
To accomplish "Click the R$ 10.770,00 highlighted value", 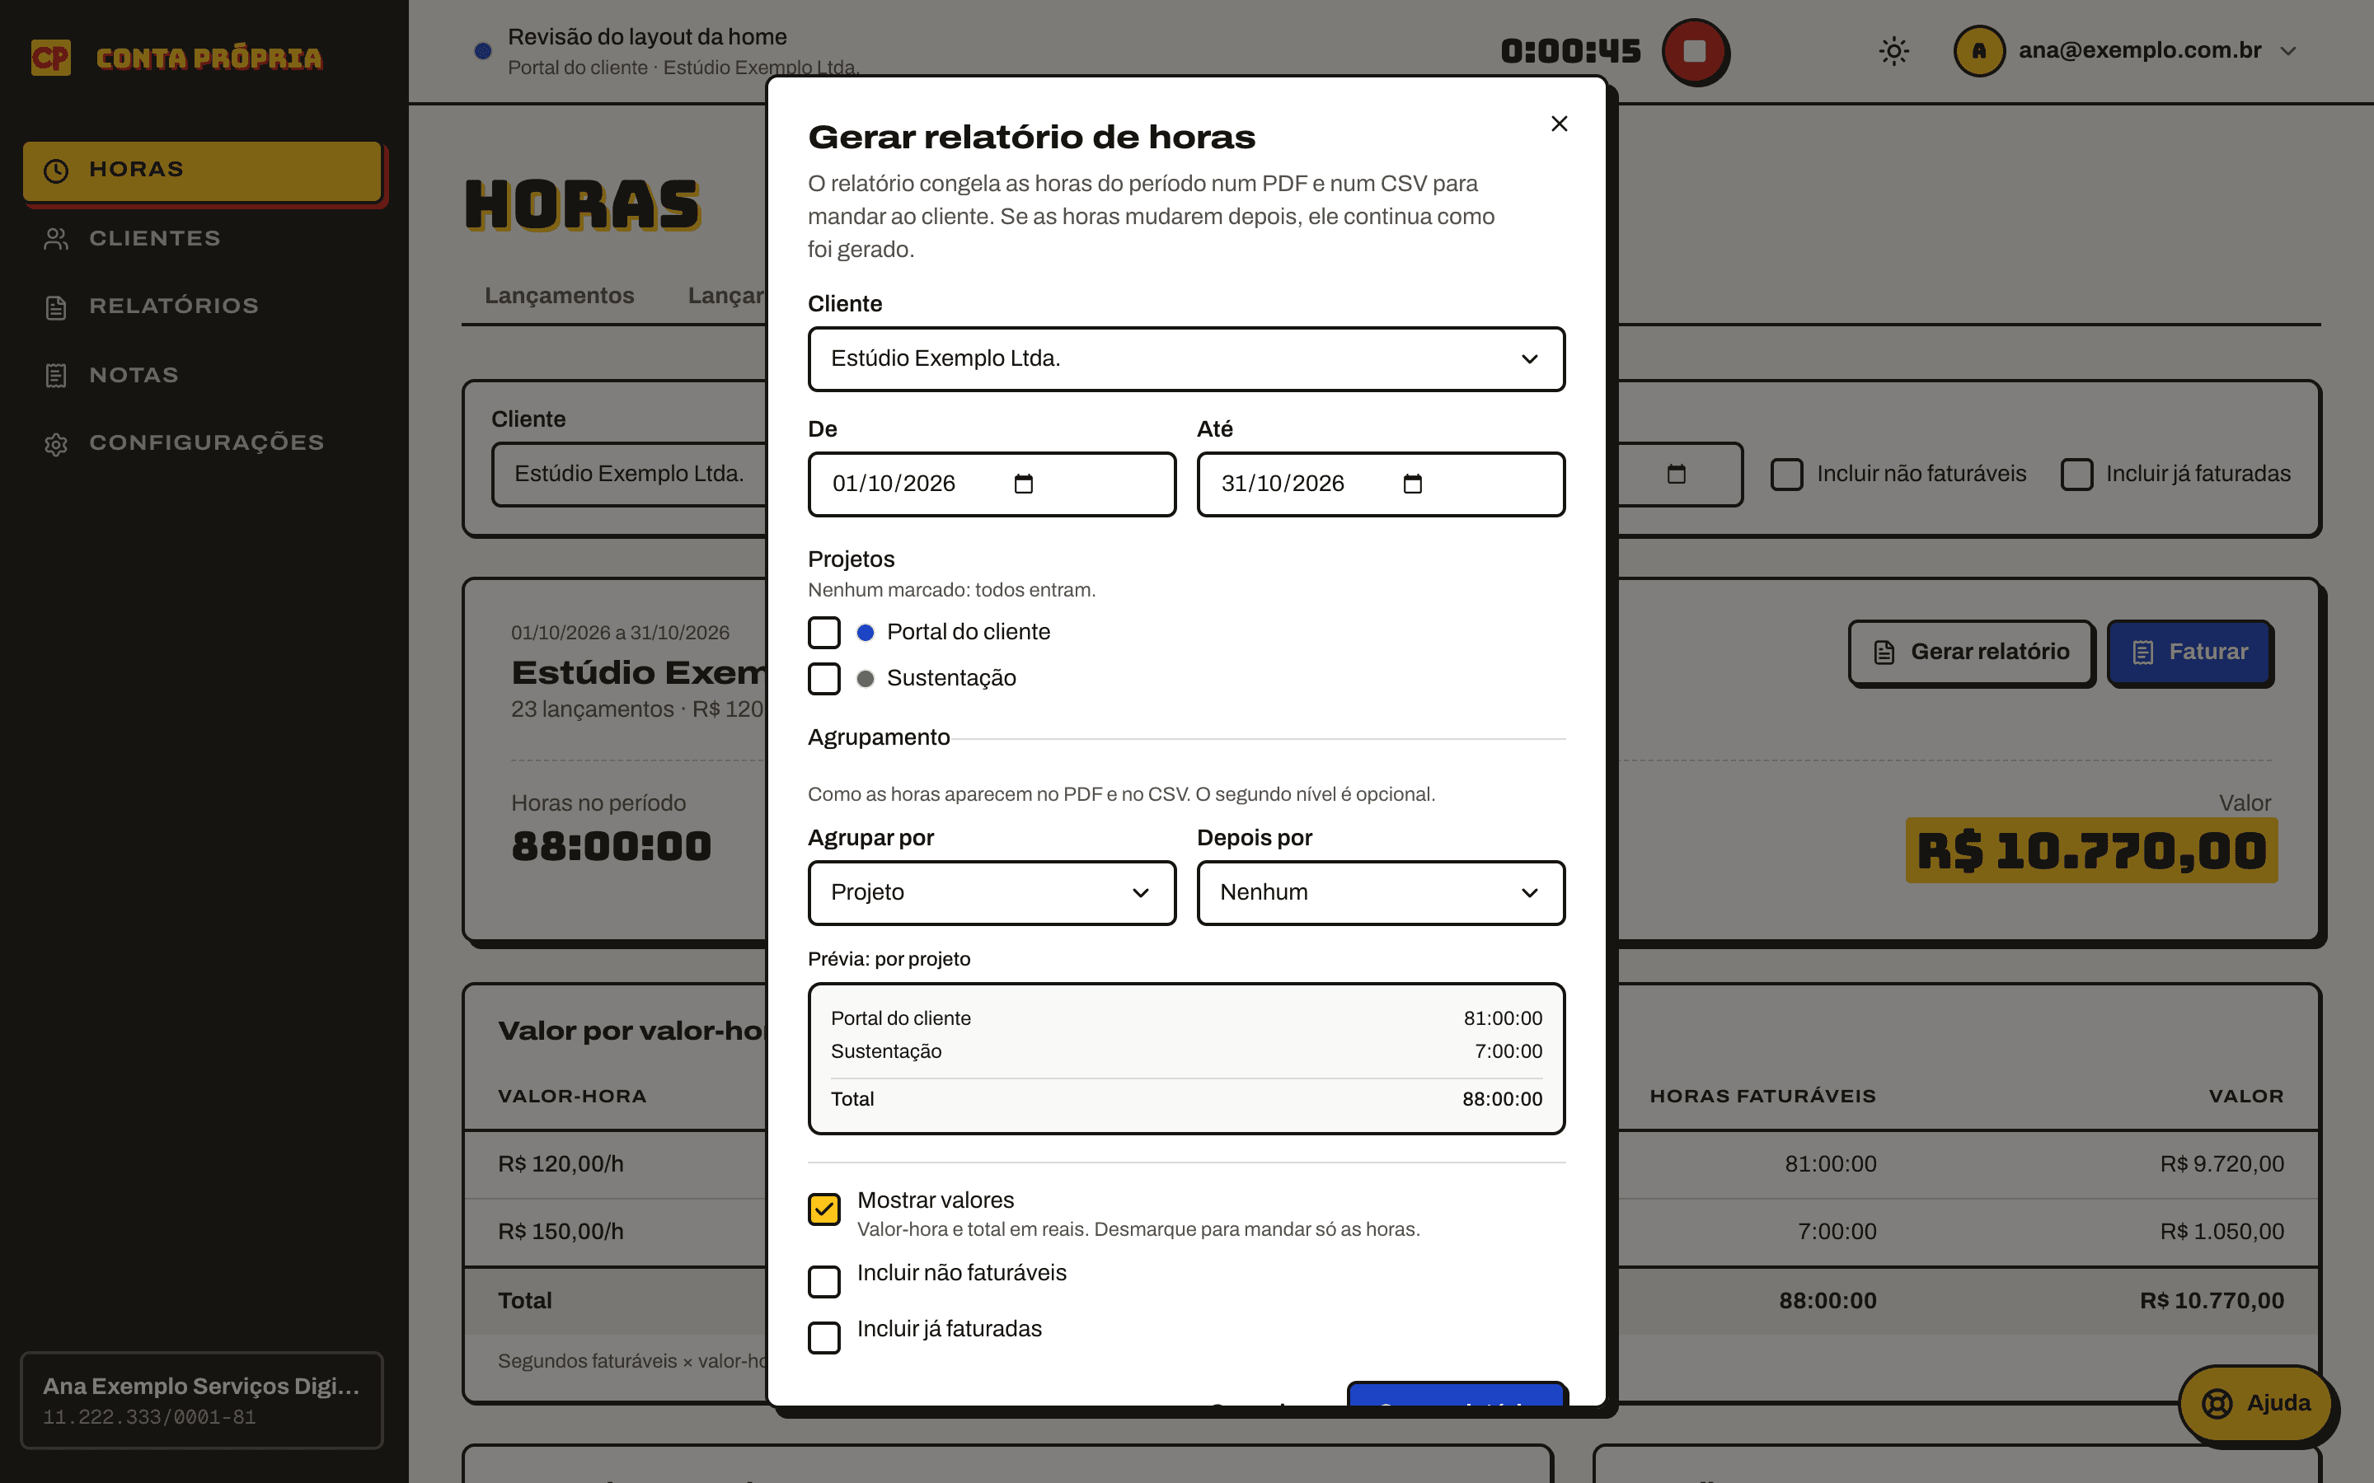I will [2091, 850].
